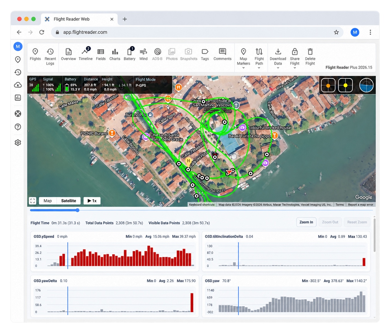The height and width of the screenshot is (336, 390).
Task: Enter fullscreen map view
Action: [33, 201]
